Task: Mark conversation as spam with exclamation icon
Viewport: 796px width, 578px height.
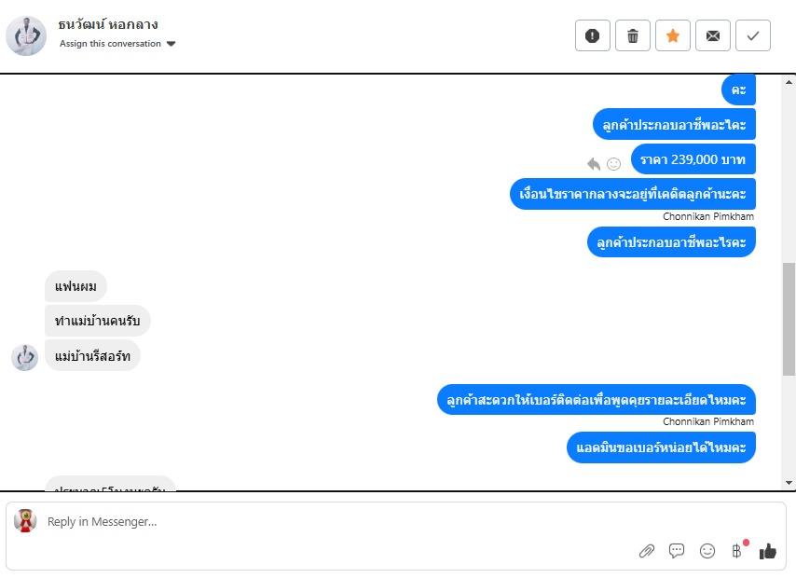Action: pos(593,35)
